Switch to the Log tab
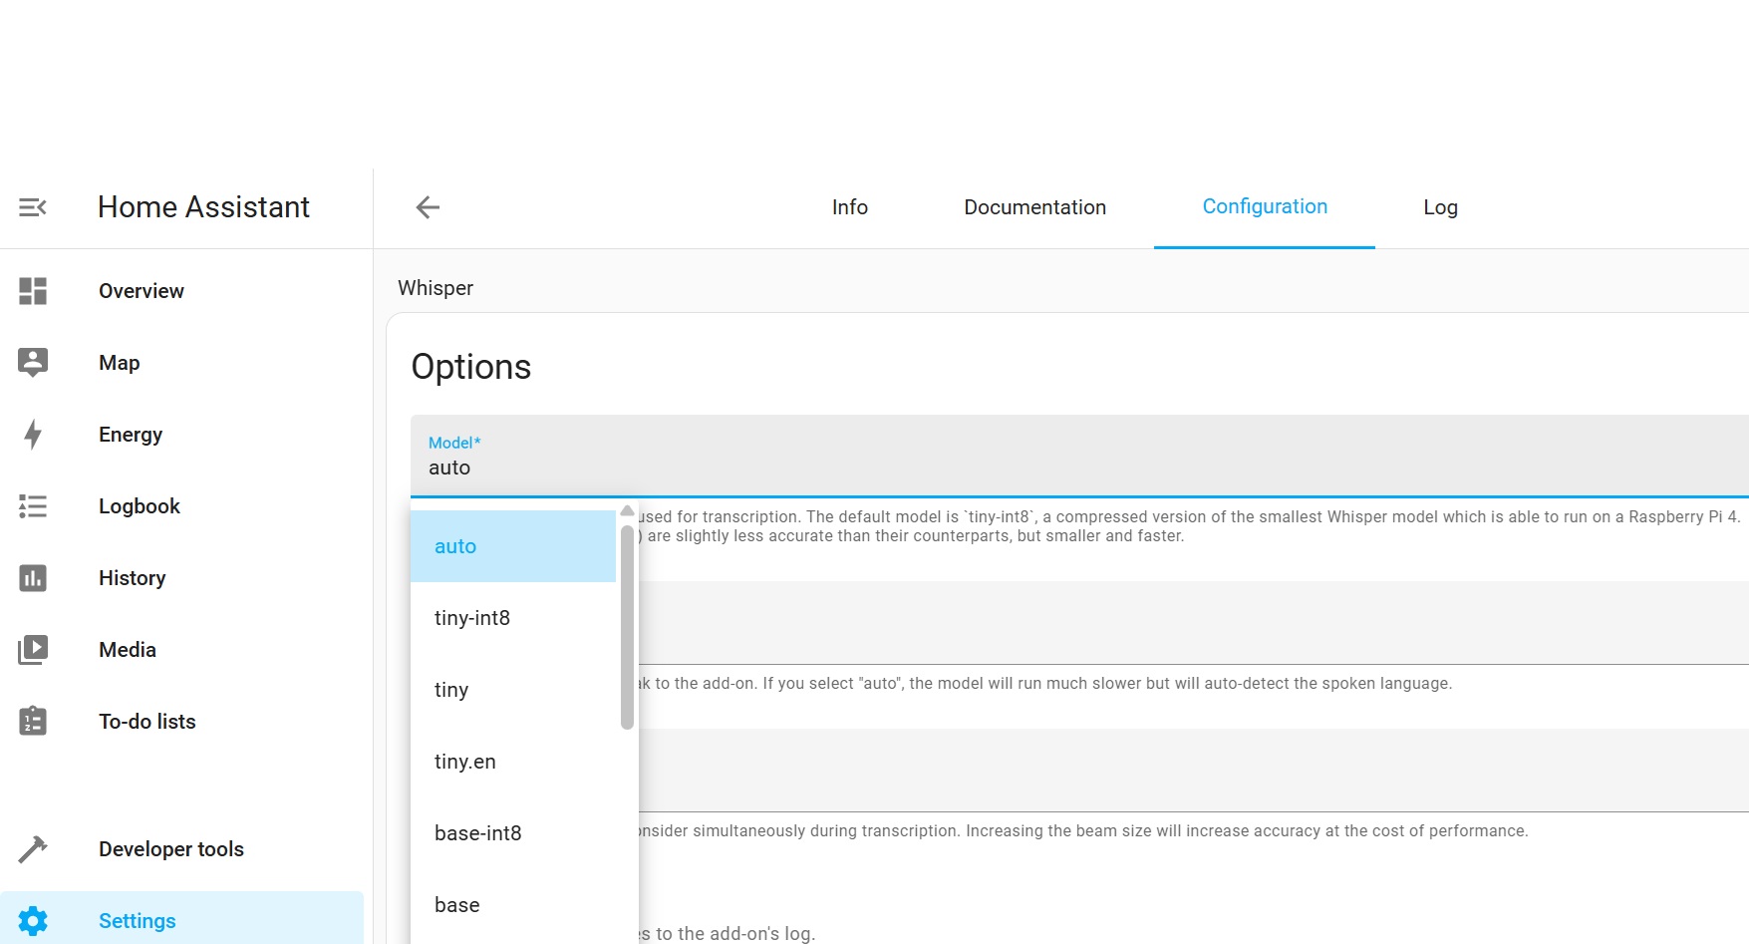The width and height of the screenshot is (1749, 944). click(1440, 207)
